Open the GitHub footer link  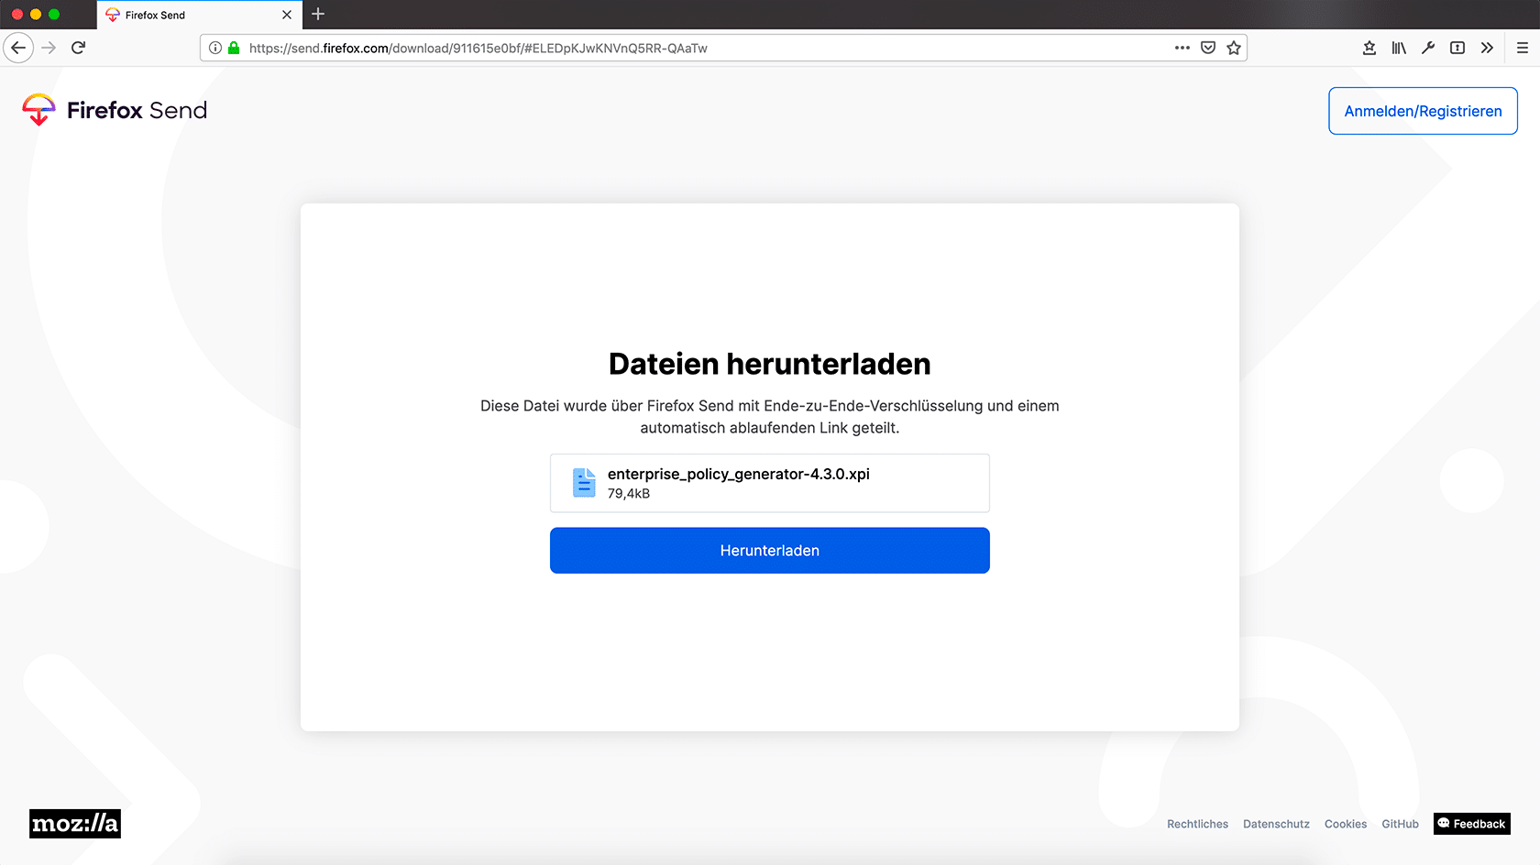coord(1400,824)
